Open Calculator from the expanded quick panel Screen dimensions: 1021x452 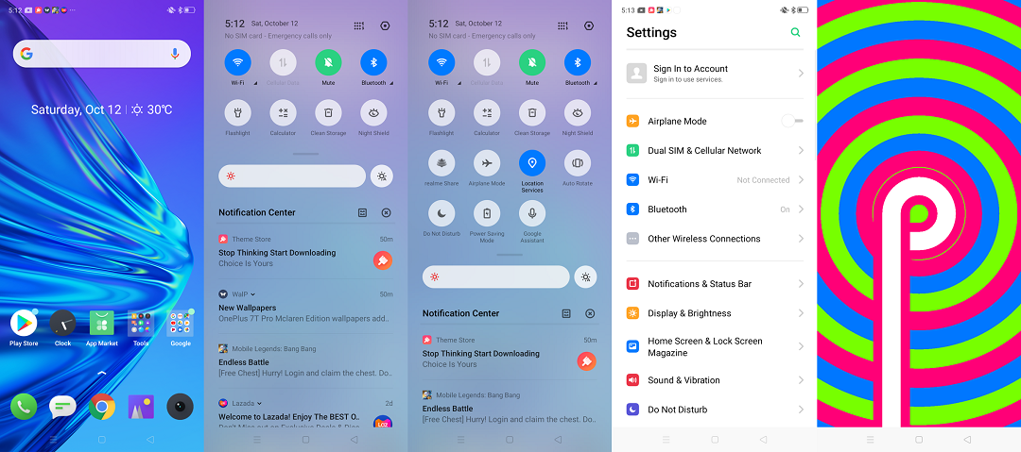tap(487, 113)
